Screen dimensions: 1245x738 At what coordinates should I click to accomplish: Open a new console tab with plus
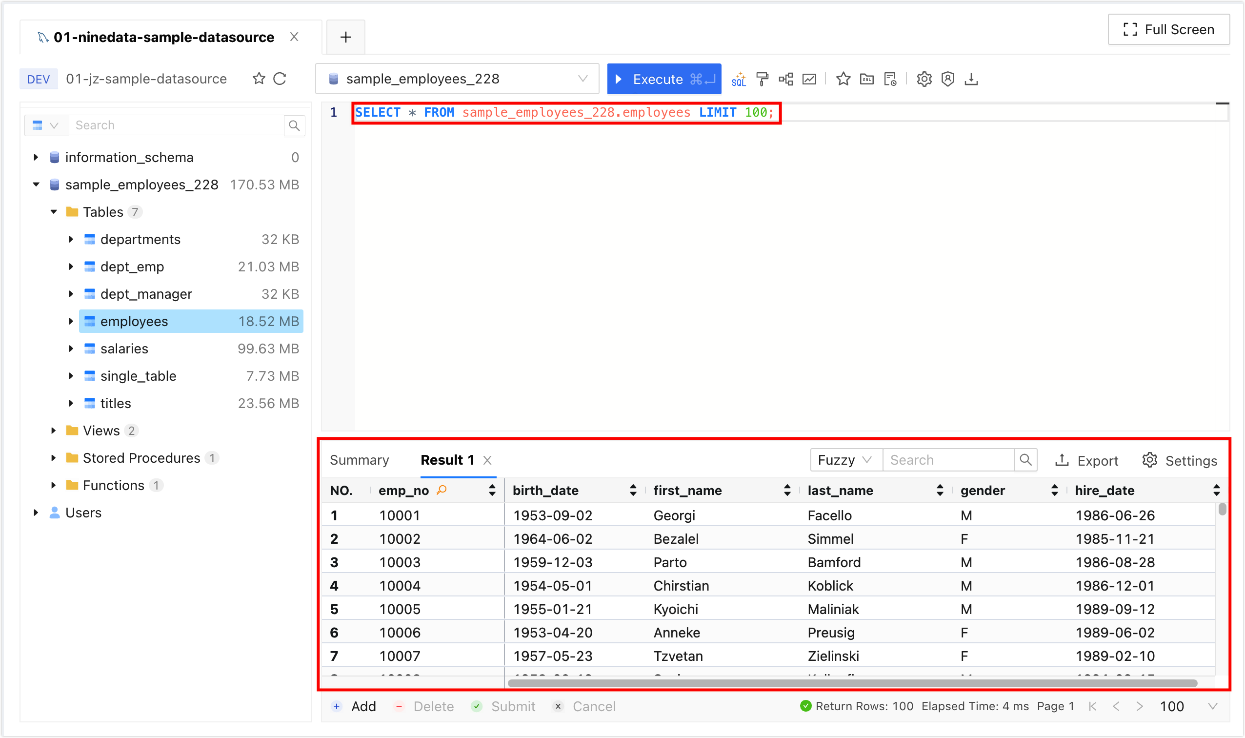click(x=346, y=37)
